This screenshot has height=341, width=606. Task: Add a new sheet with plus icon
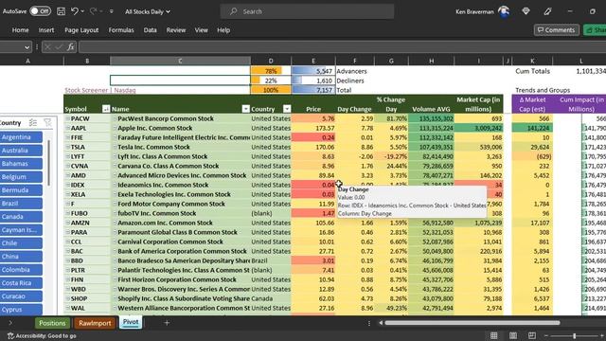[x=167, y=323]
